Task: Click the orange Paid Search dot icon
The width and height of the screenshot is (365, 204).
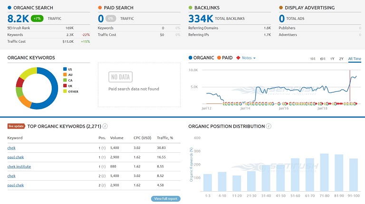Action: 100,8
